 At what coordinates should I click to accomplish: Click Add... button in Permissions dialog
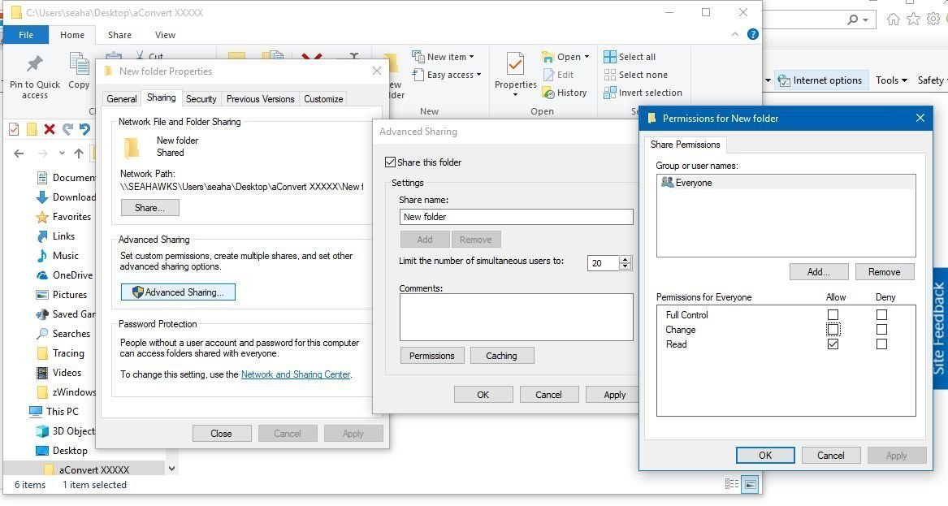tap(819, 272)
